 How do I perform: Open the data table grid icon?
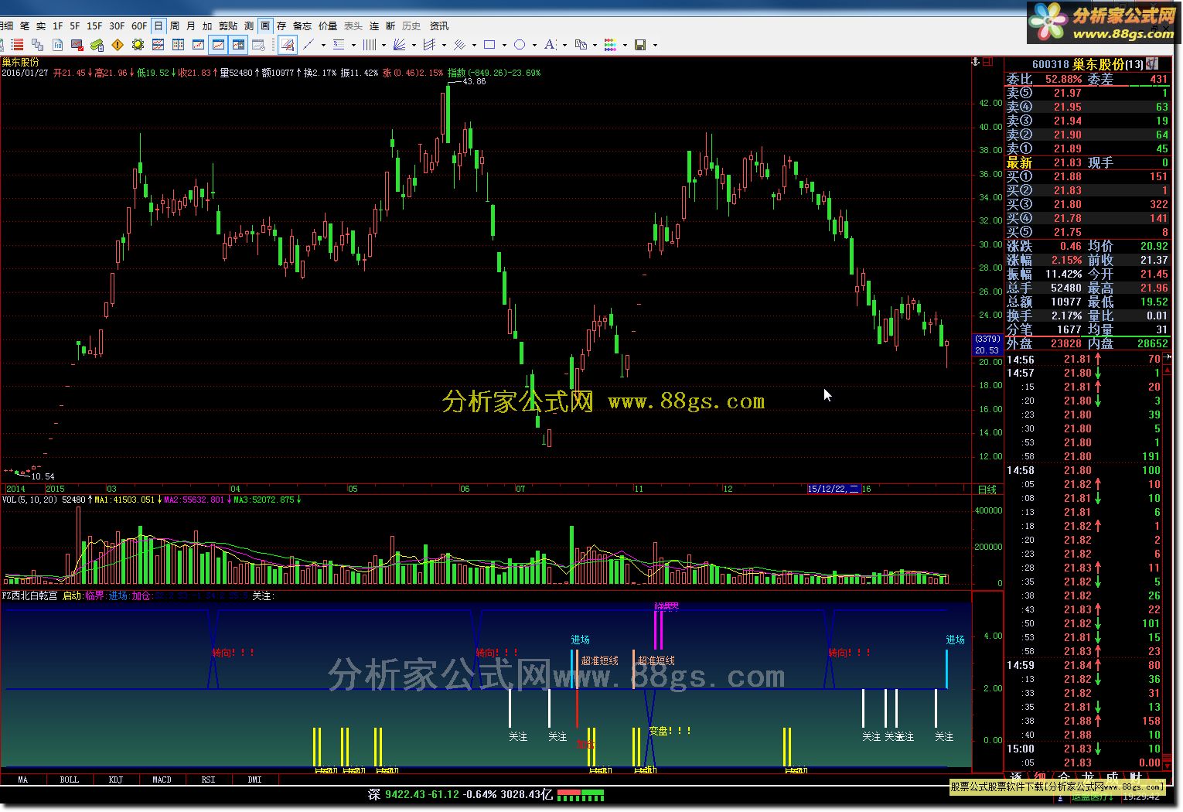coord(178,45)
